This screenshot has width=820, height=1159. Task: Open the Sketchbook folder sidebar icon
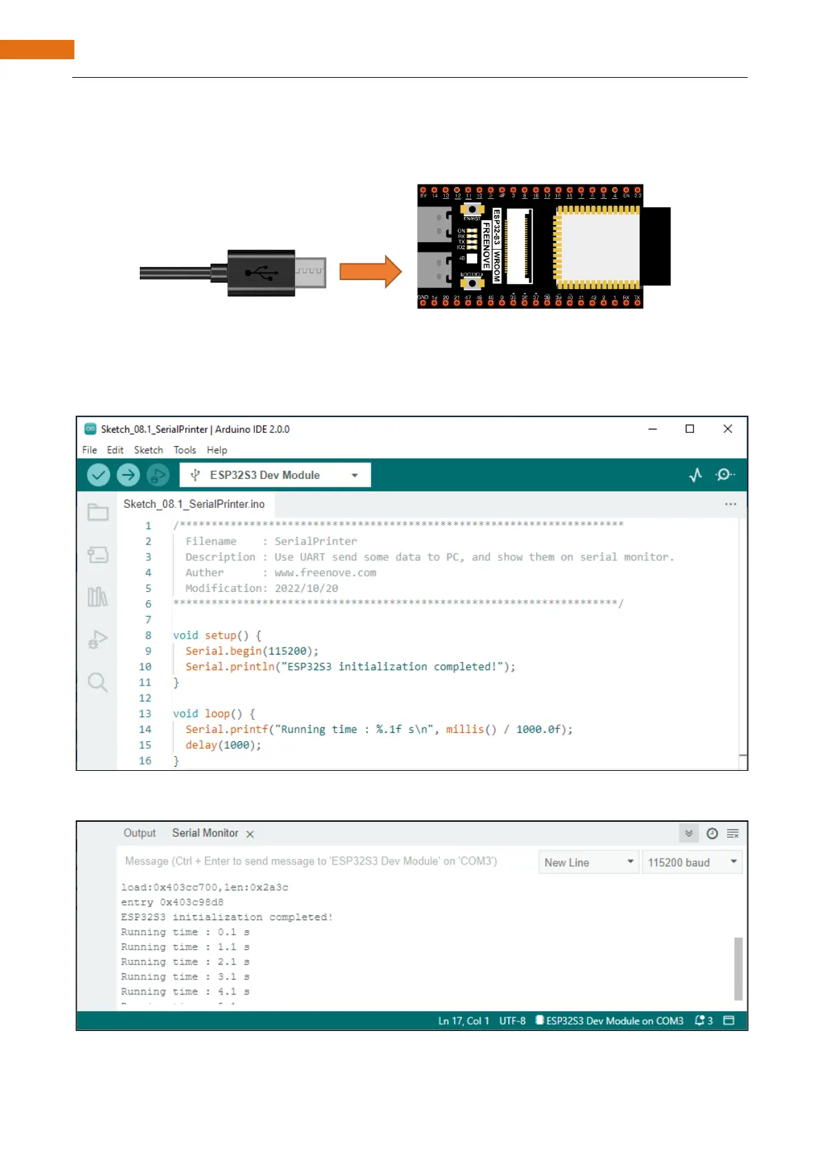(98, 512)
